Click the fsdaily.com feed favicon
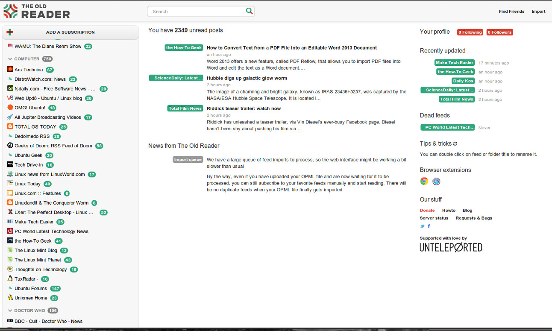This screenshot has height=331, width=552. coord(10,88)
